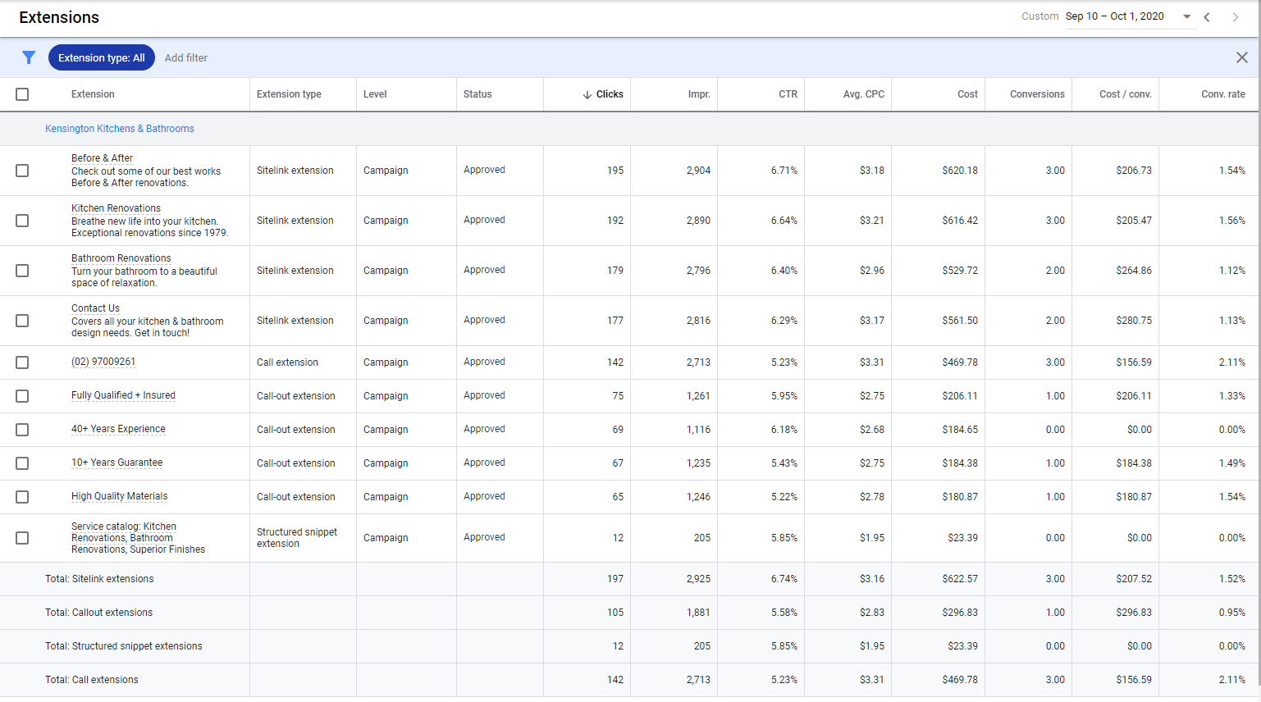Click the blue filter funnel icon
Image resolution: width=1261 pixels, height=702 pixels.
tap(29, 57)
